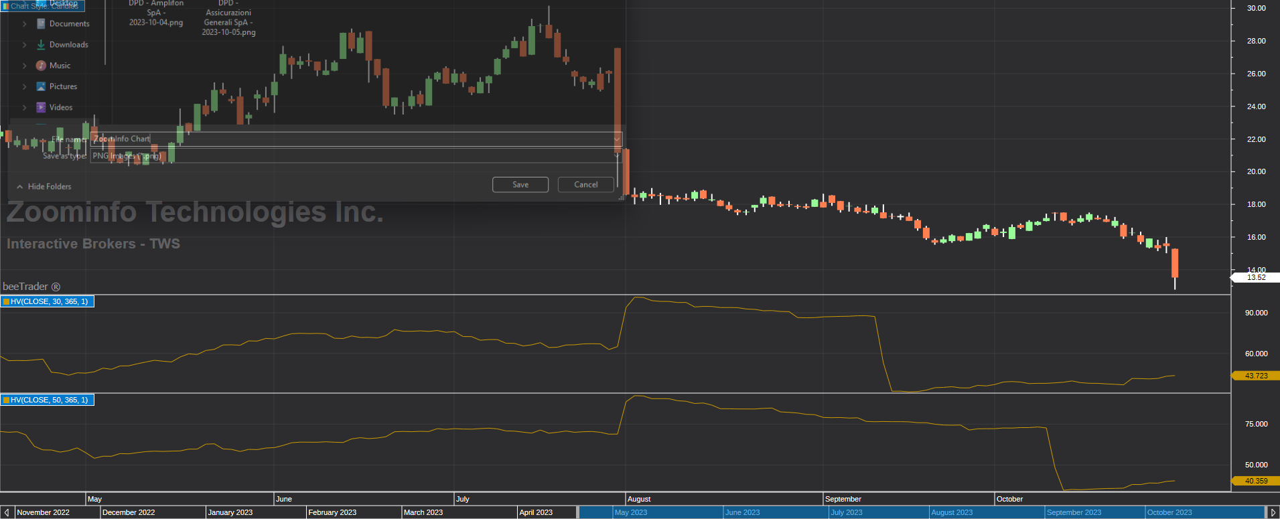
Task: Click the highlighted timeline range slider
Action: point(921,512)
